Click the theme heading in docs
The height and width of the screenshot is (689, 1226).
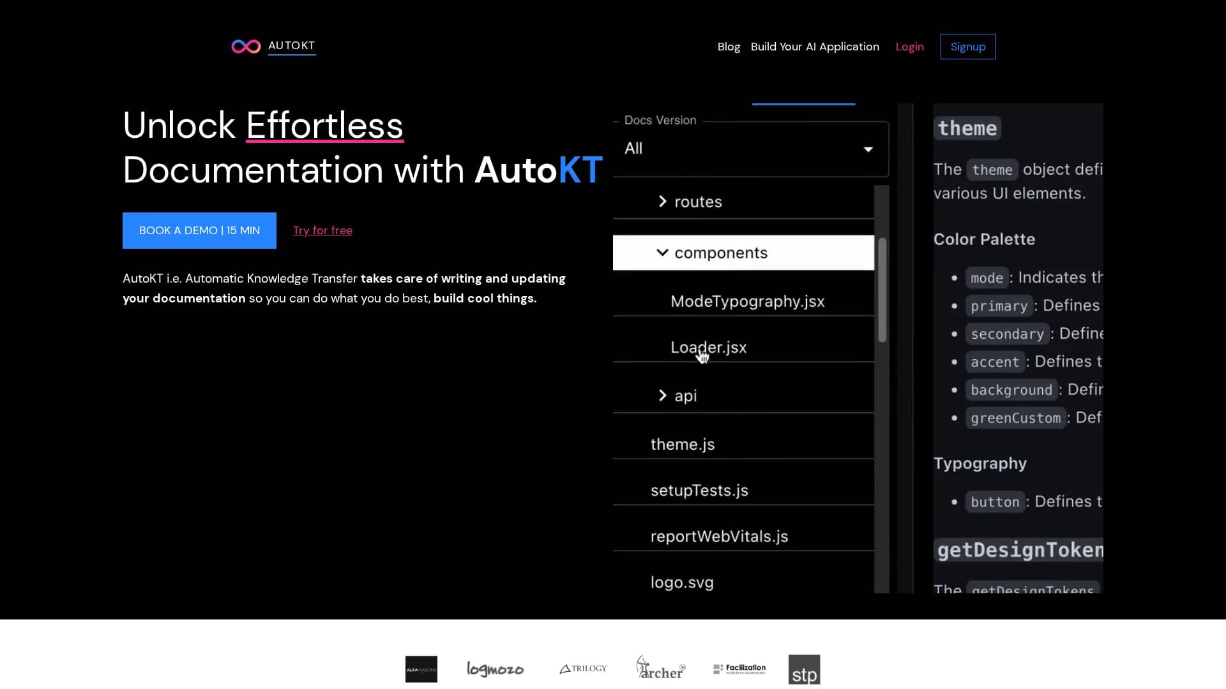point(967,128)
